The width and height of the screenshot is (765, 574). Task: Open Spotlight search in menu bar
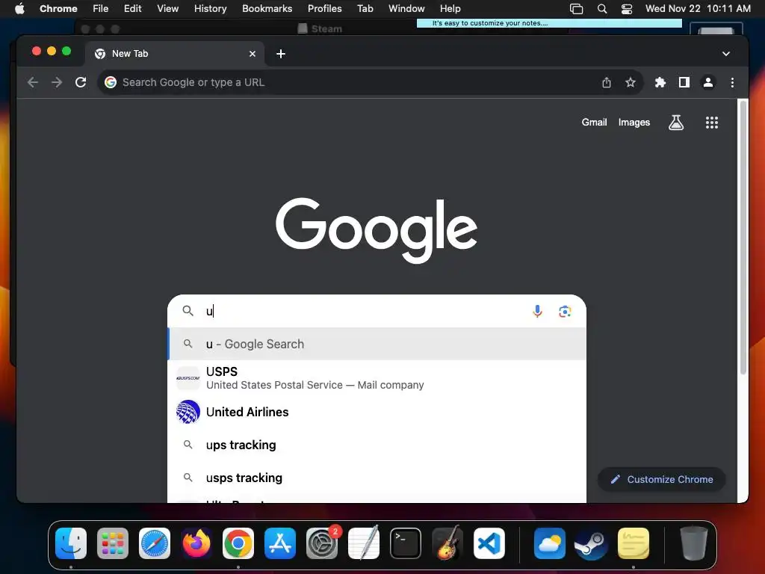coord(602,8)
